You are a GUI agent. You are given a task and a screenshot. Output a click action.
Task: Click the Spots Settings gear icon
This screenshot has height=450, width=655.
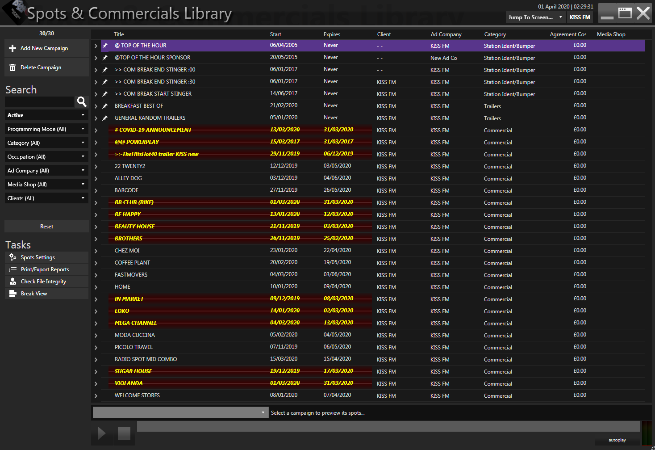pyautogui.click(x=13, y=257)
